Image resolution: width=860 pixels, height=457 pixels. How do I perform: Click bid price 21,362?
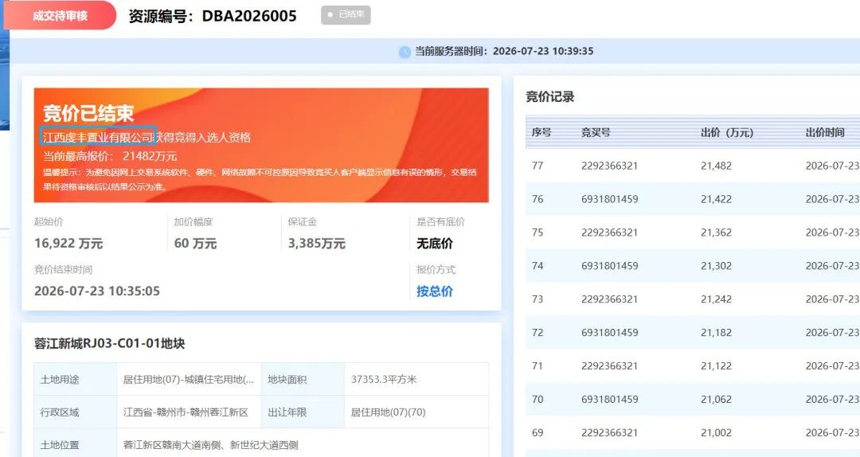click(716, 232)
